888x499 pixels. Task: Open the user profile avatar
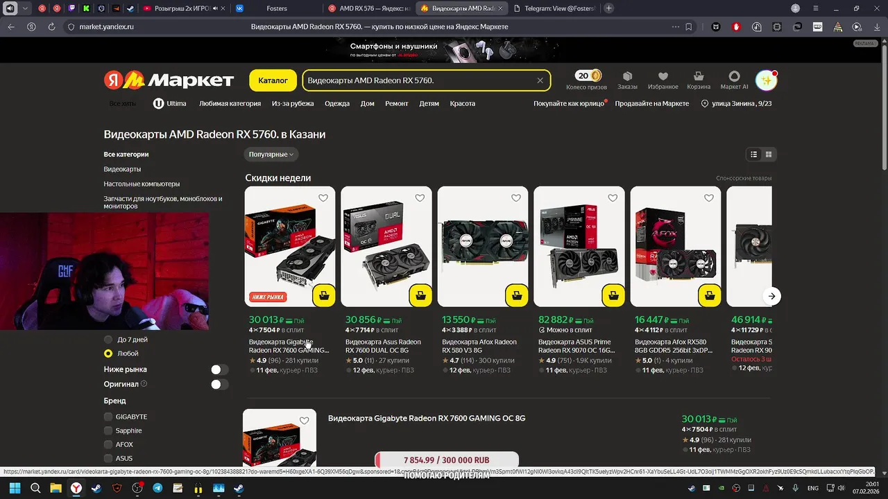point(766,80)
